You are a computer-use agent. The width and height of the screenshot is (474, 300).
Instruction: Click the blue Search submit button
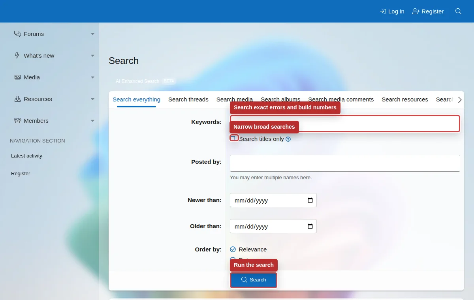click(x=254, y=280)
